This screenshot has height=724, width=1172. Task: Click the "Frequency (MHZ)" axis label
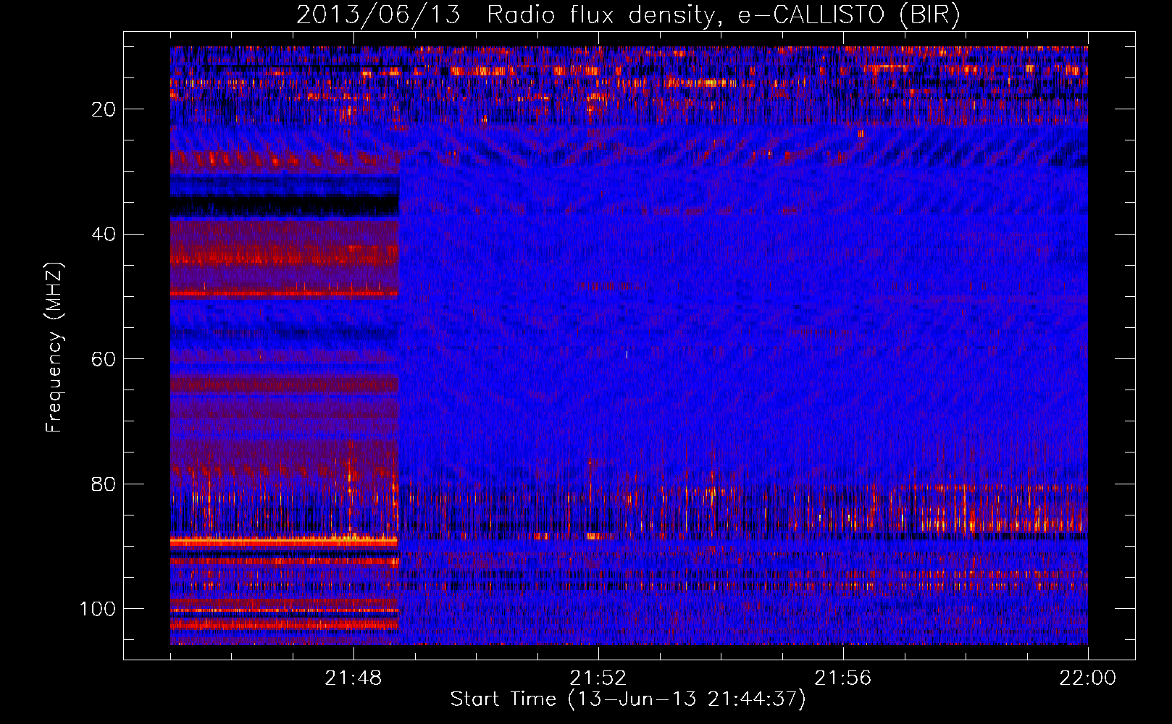(54, 348)
